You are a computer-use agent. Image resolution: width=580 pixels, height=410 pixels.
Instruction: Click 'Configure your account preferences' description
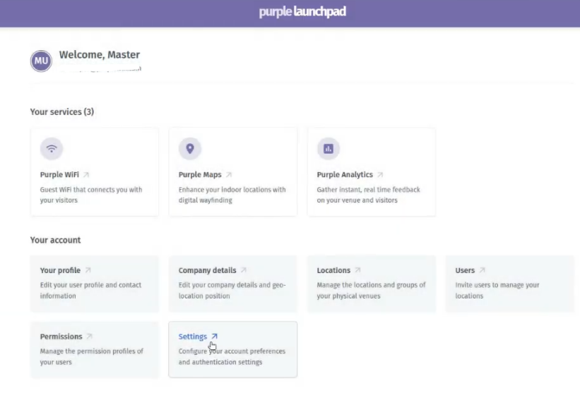pos(232,356)
